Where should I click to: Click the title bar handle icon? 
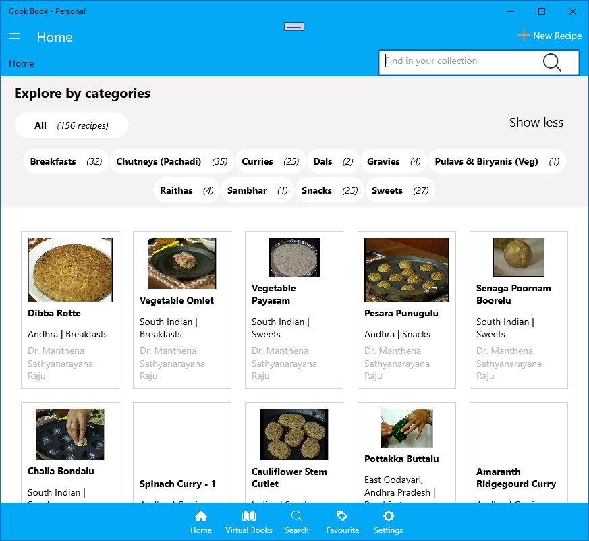click(x=294, y=27)
